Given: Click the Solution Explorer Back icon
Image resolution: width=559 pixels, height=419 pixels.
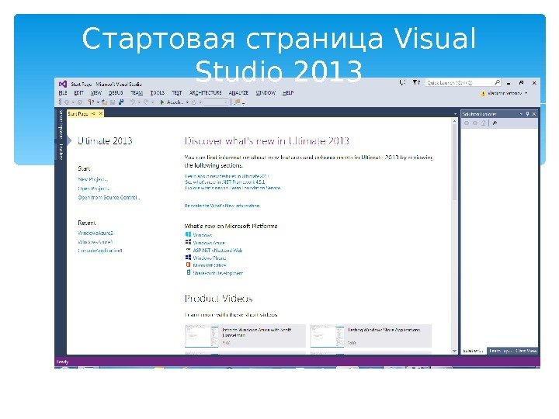Looking at the screenshot, I should tap(467, 123).
